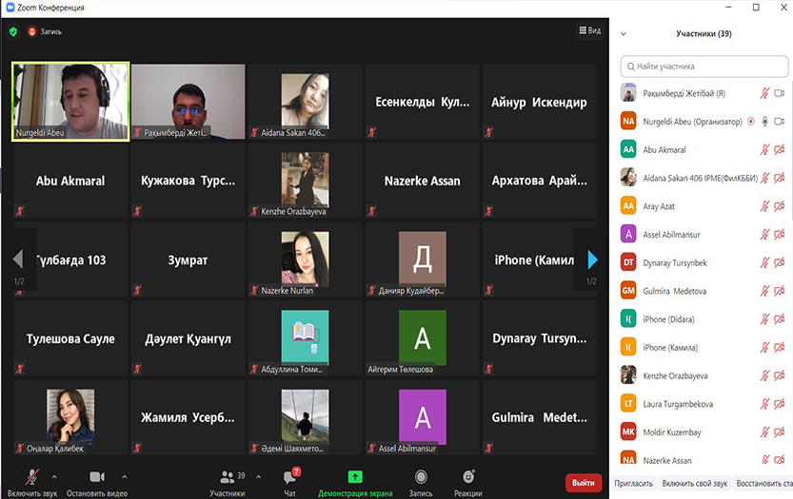
Task: Select Kenzhe Orazbayeva in participants list
Action: (x=676, y=375)
